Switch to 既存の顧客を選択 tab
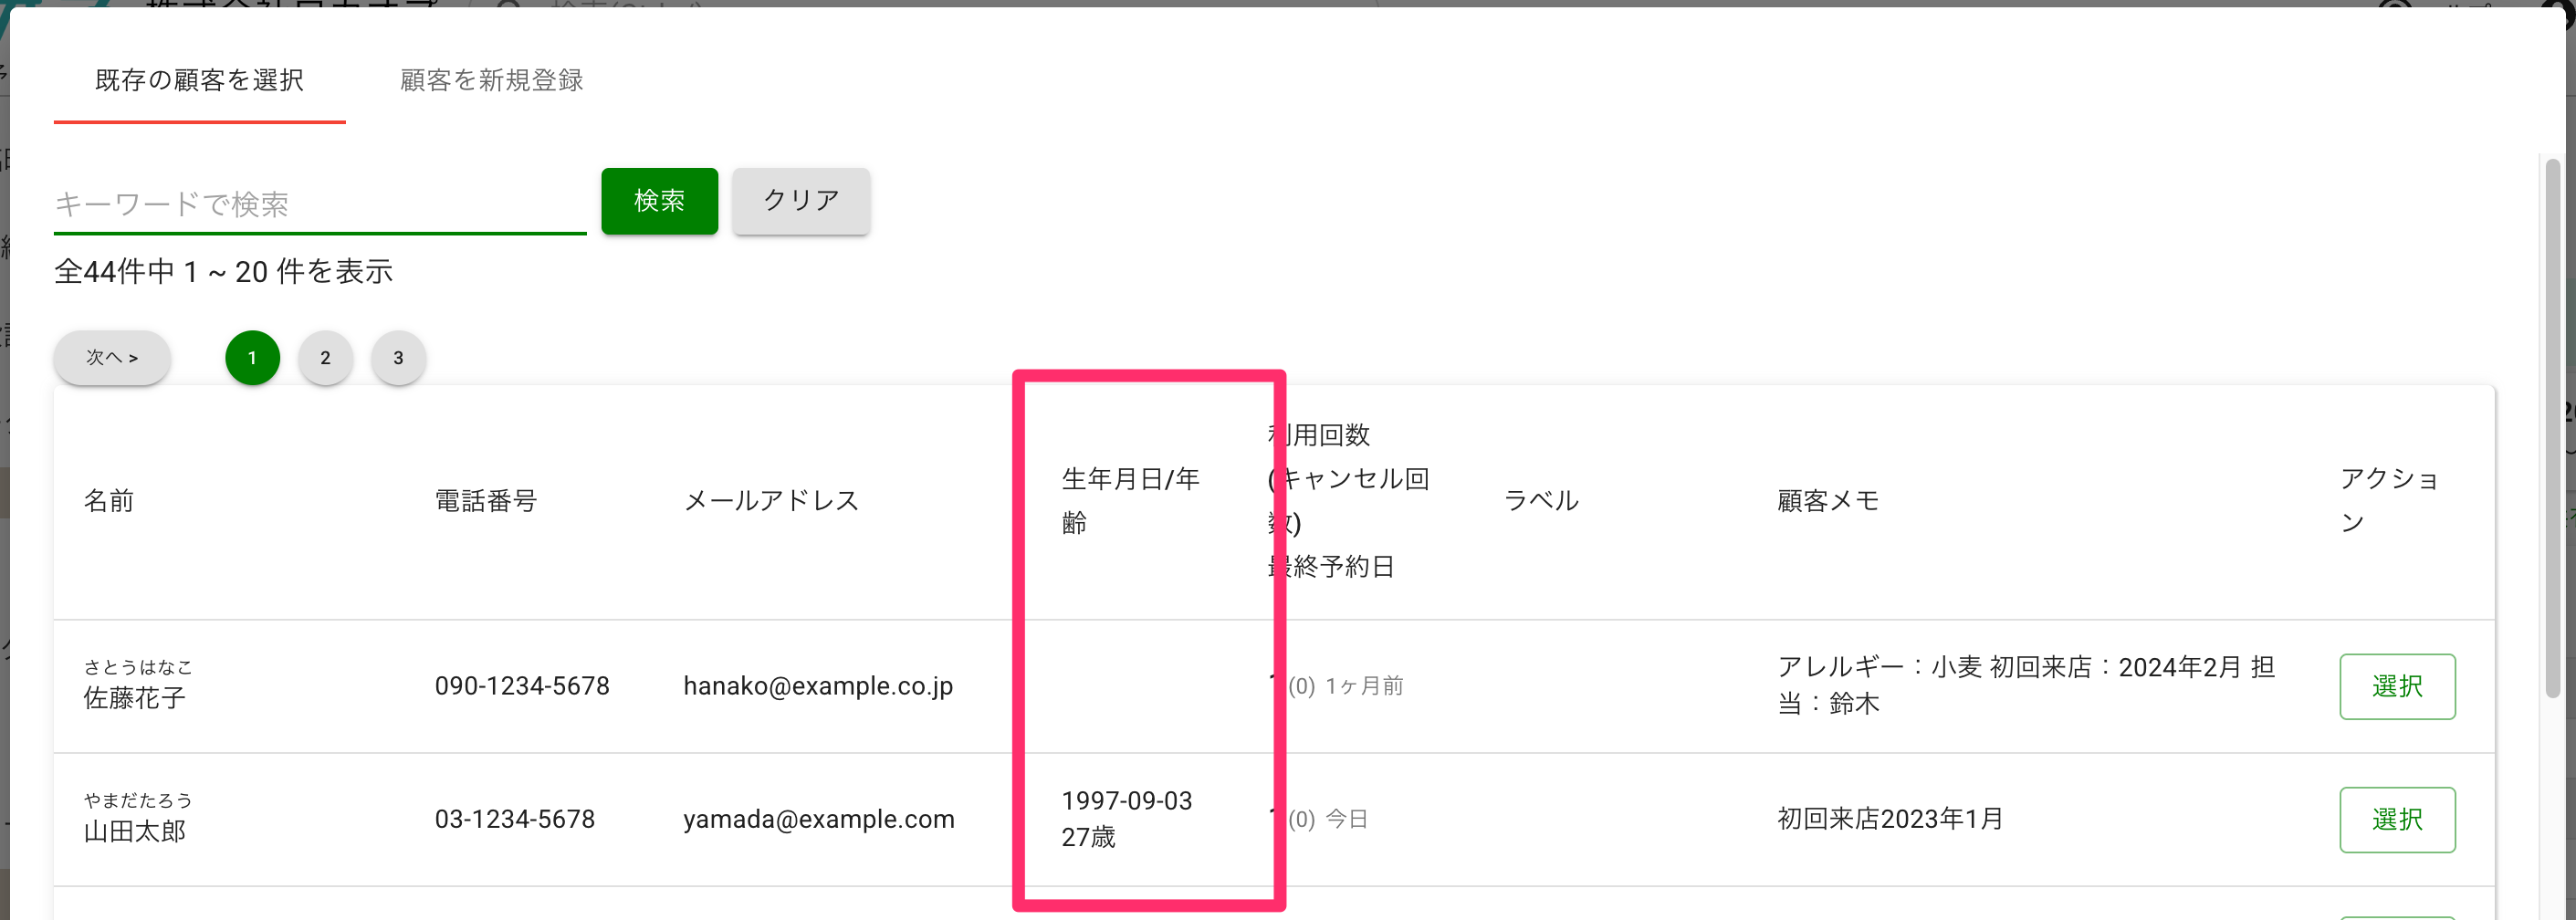Screen dimensions: 2576x920 (x=199, y=80)
